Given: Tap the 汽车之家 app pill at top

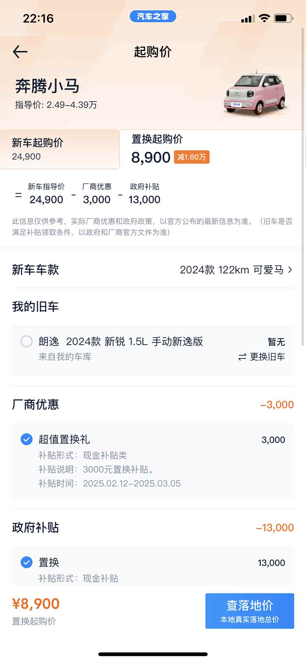Looking at the screenshot, I should coord(153,16).
